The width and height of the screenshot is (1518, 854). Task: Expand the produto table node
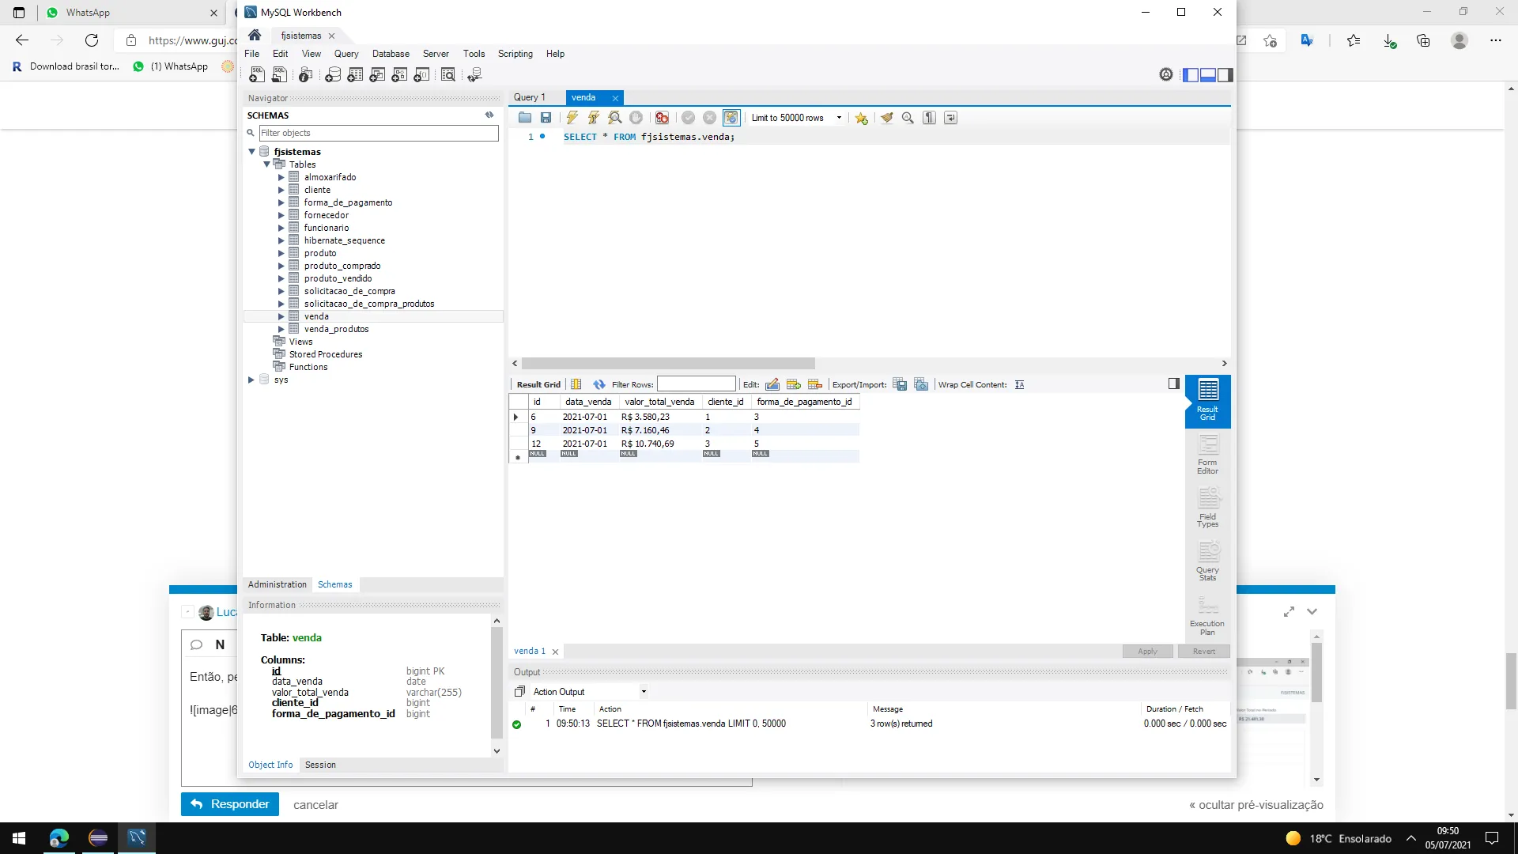click(281, 253)
